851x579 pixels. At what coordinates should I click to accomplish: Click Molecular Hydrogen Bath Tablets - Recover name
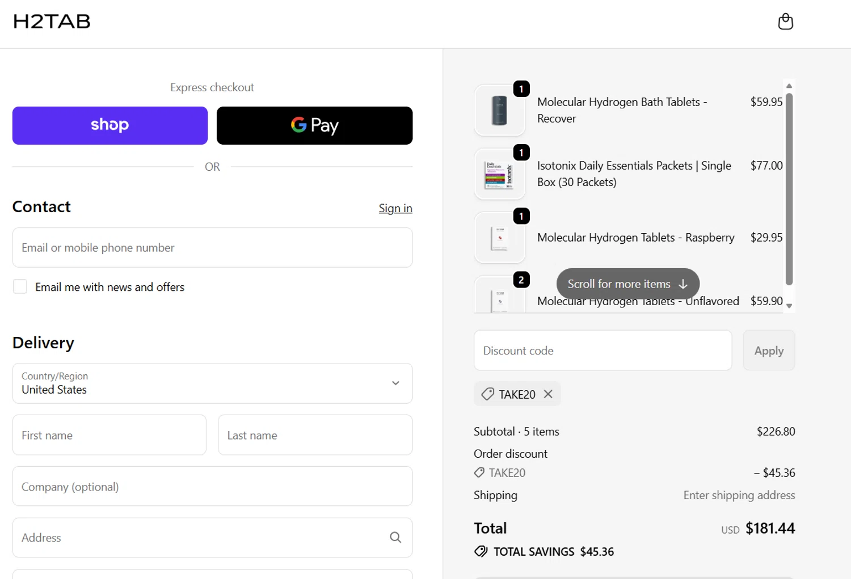click(x=622, y=110)
